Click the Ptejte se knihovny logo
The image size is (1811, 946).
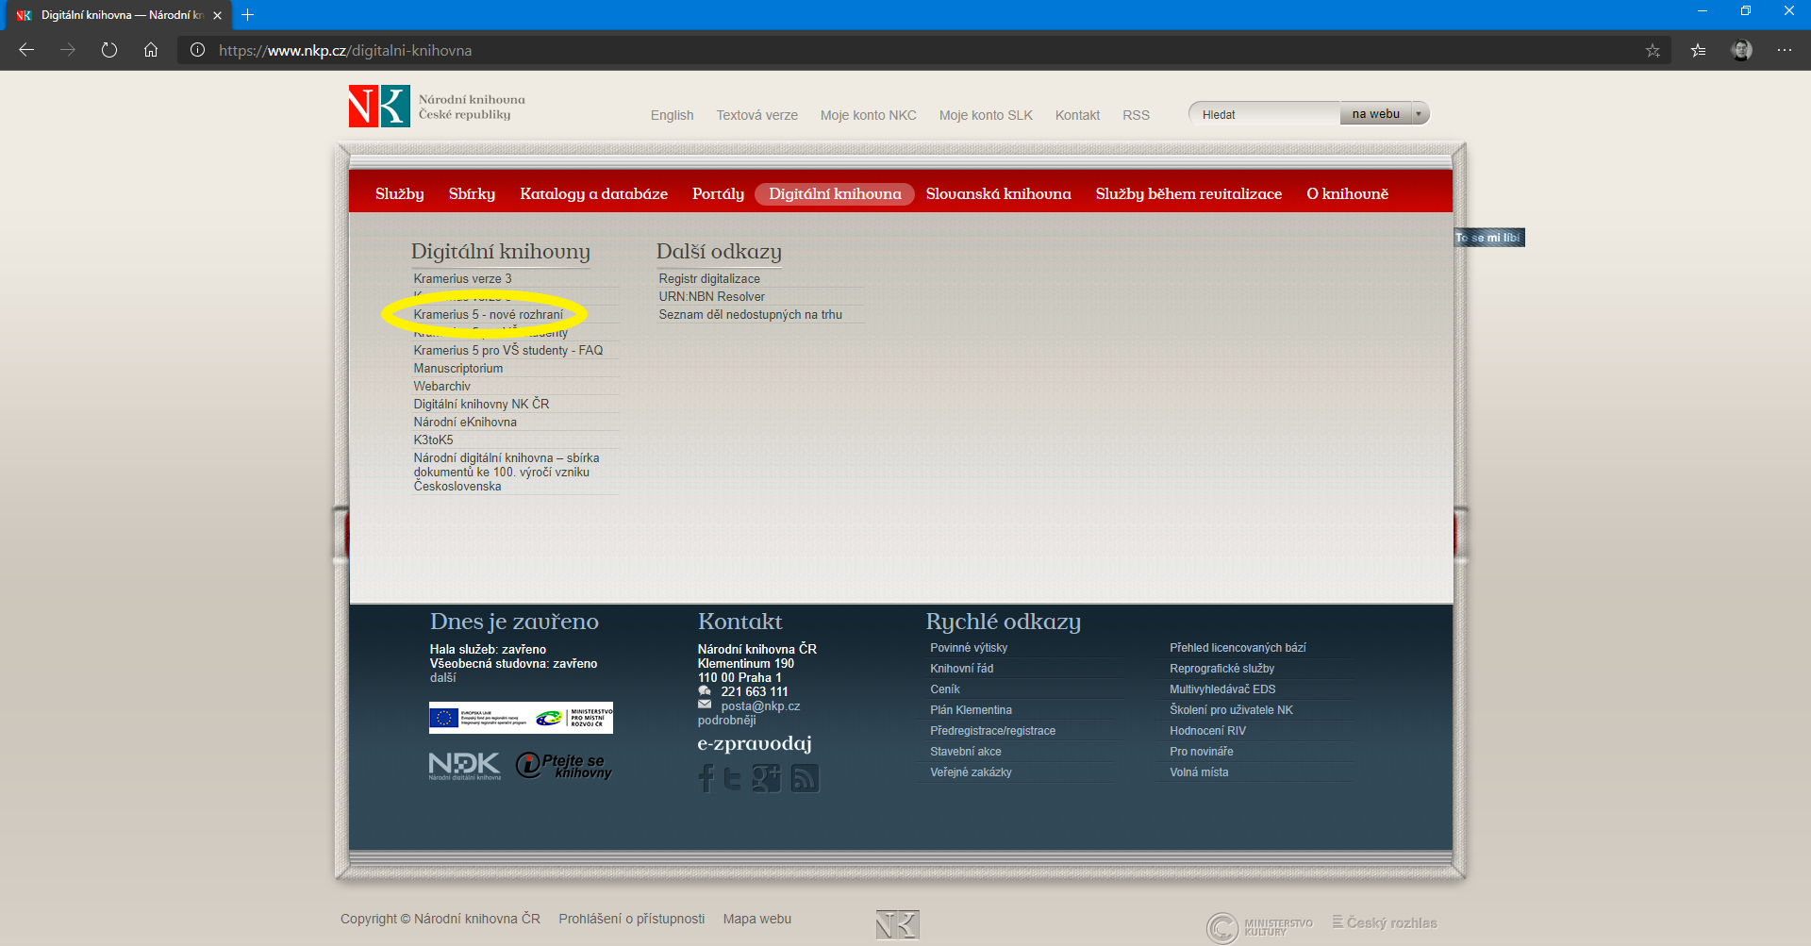click(x=564, y=766)
